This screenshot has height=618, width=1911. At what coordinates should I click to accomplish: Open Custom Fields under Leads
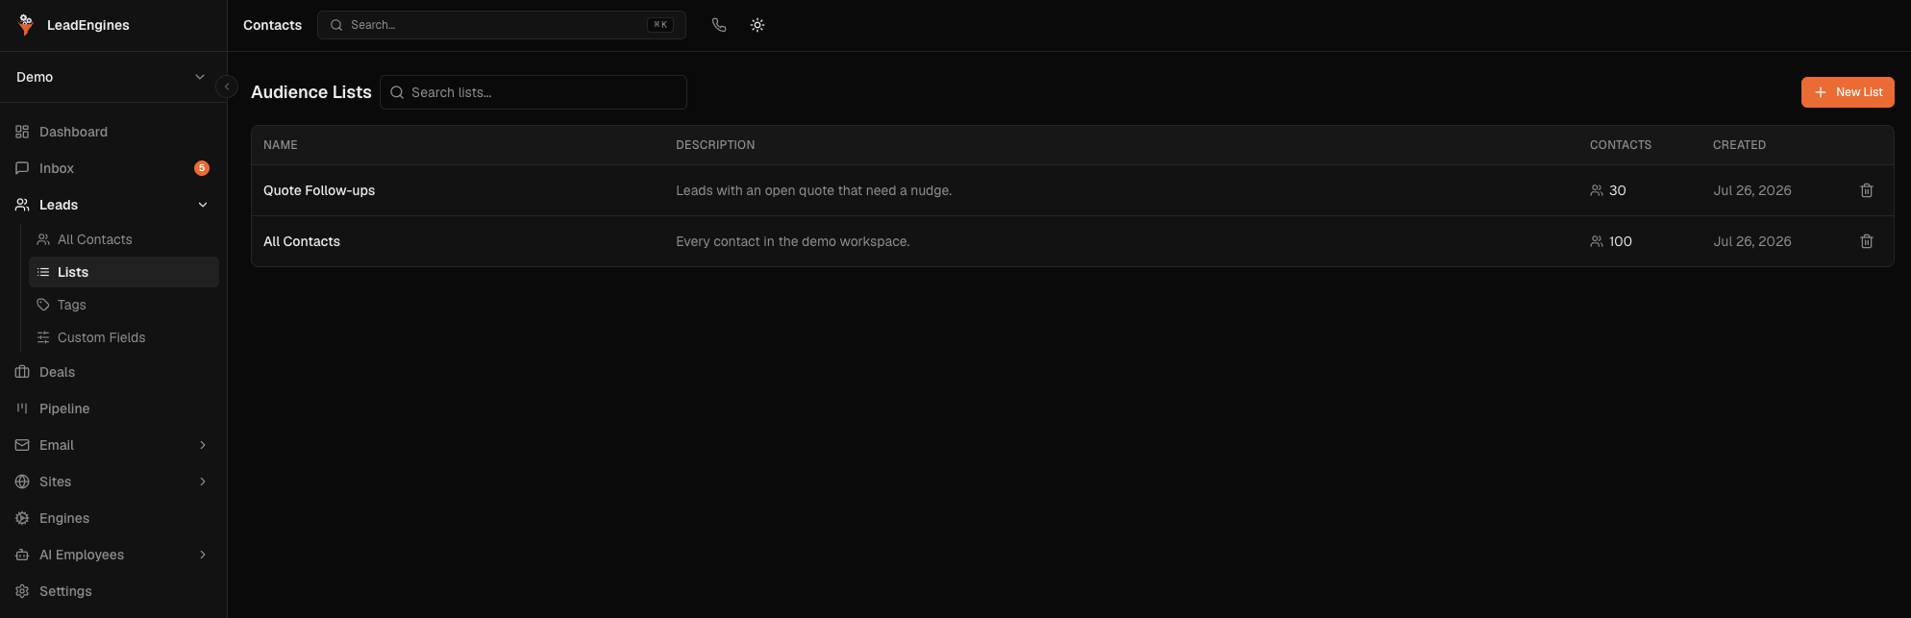click(124, 337)
